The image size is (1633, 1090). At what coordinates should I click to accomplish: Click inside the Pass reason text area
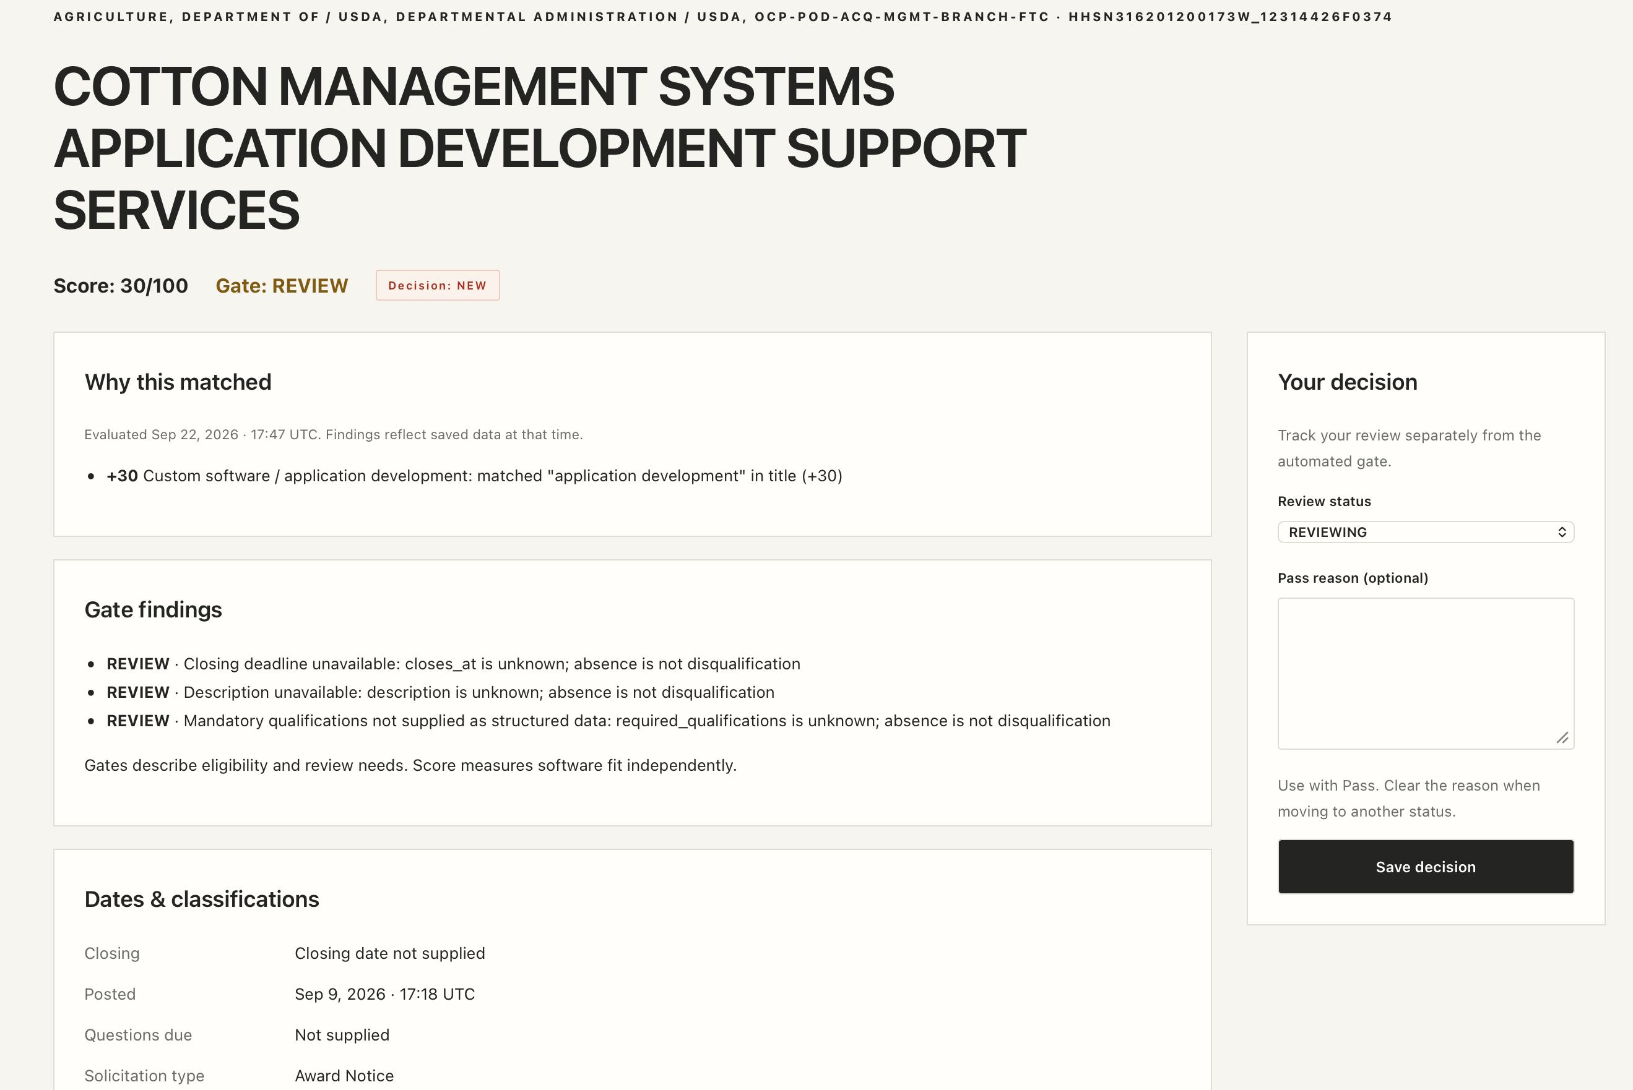[1426, 673]
